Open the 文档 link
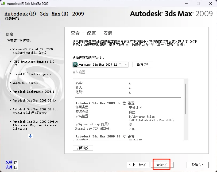Screen dimensions: 217x172 click(x=9, y=162)
